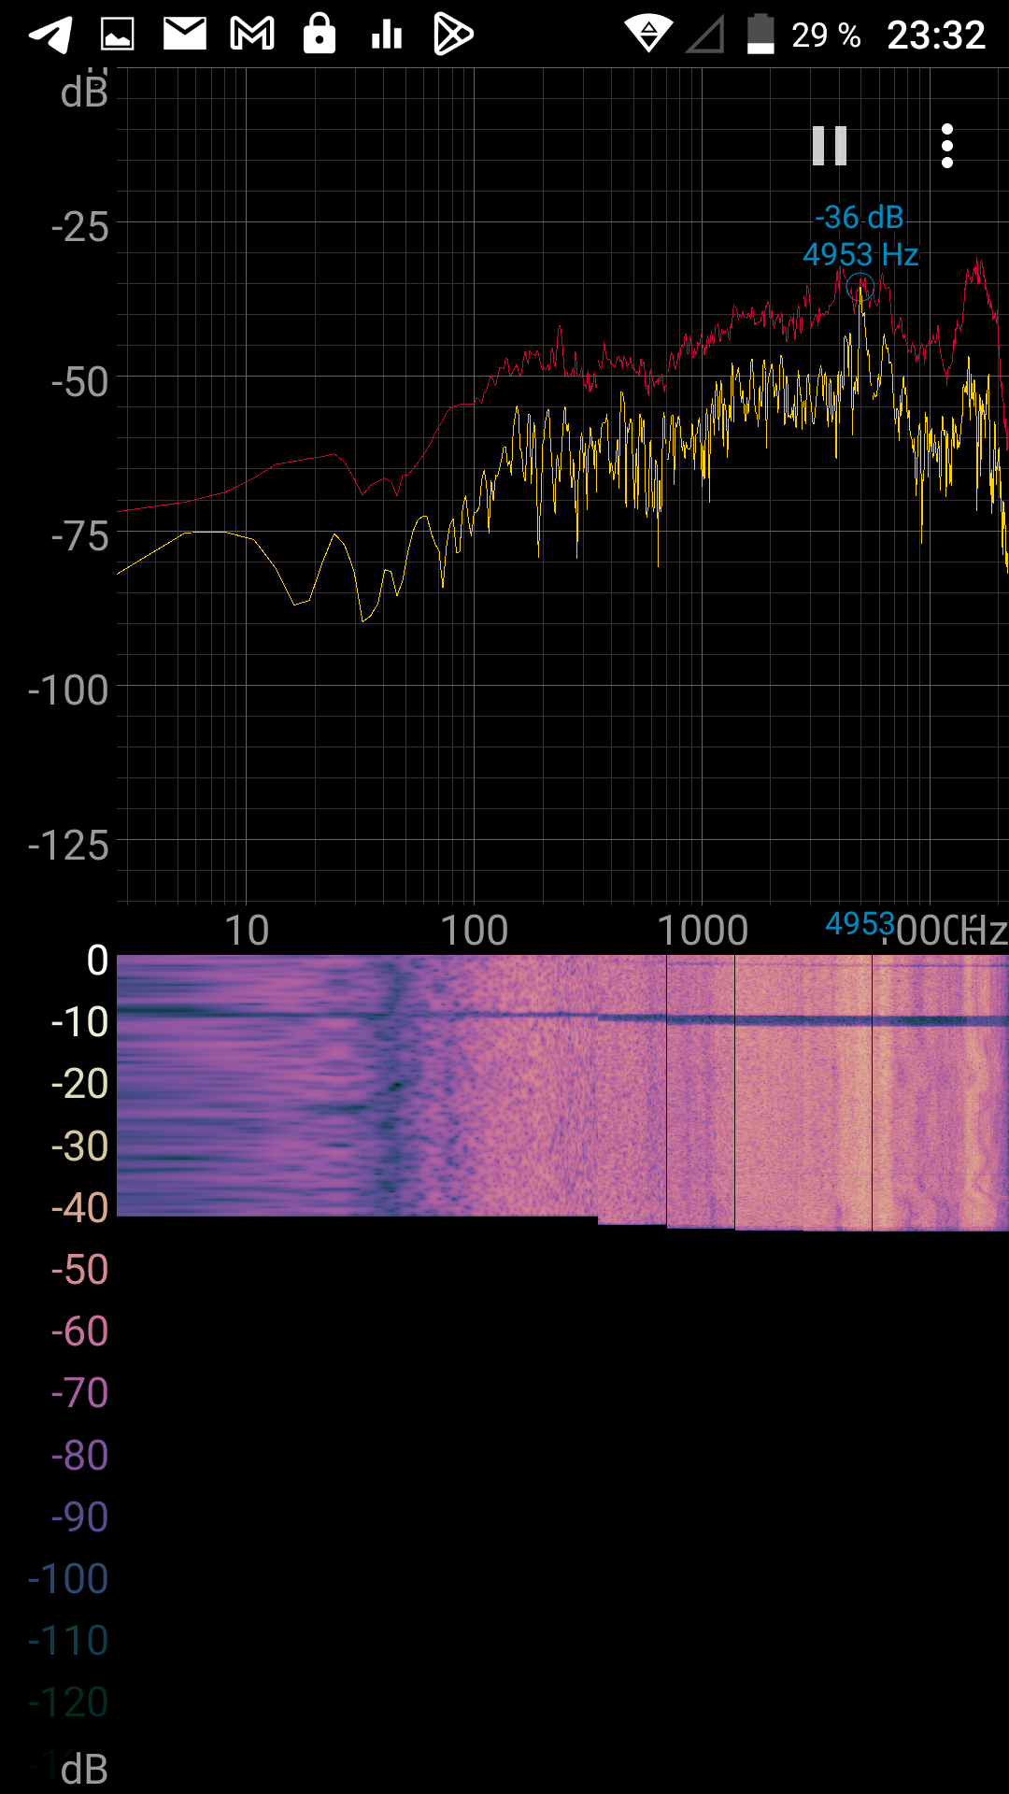This screenshot has height=1794, width=1009.
Task: Tap the lock notification icon
Action: pos(320,34)
